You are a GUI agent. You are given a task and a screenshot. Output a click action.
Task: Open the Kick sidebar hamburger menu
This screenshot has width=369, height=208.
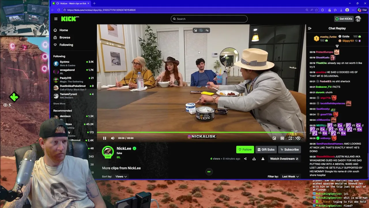click(x=56, y=19)
